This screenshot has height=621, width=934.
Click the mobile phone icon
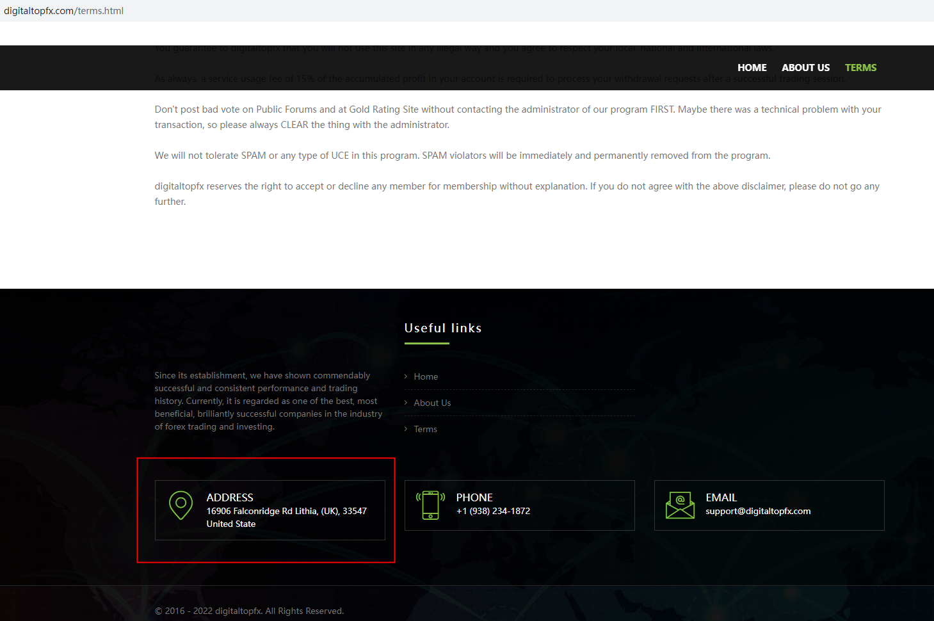tap(430, 505)
